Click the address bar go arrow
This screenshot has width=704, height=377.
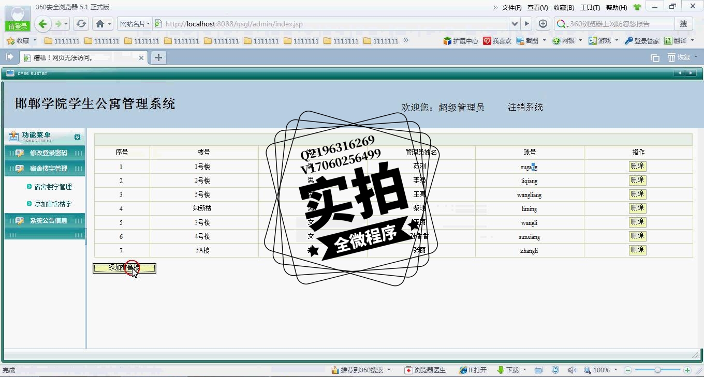(x=527, y=24)
